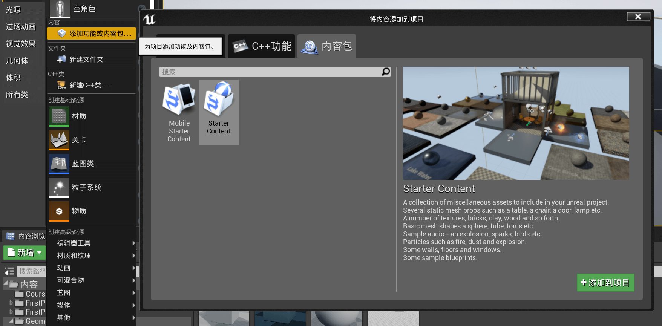Select the 新建C++类 menu entry

91,85
